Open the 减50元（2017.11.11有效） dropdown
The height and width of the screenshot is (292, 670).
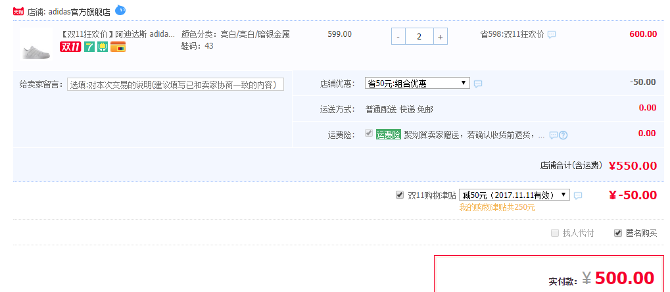(514, 195)
